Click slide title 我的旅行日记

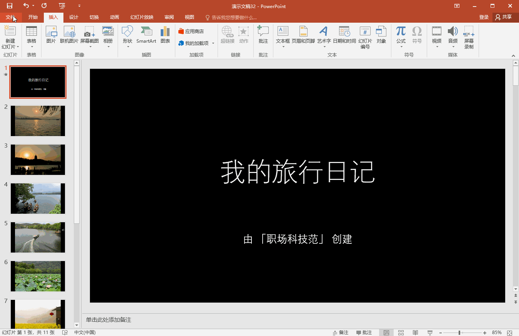point(298,172)
